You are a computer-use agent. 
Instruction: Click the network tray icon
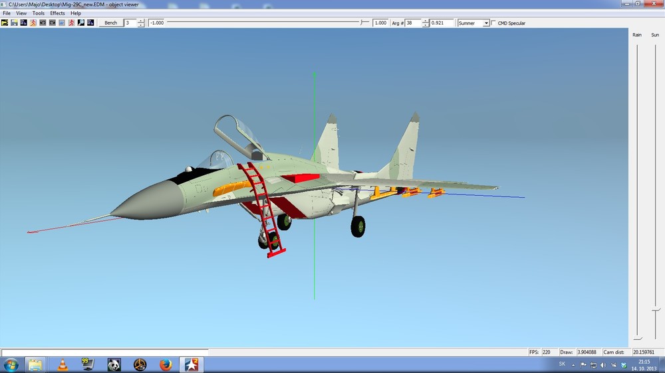(593, 364)
